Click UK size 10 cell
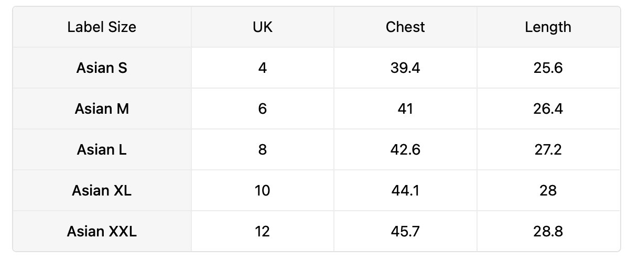This screenshot has height=260, width=628. click(x=262, y=191)
